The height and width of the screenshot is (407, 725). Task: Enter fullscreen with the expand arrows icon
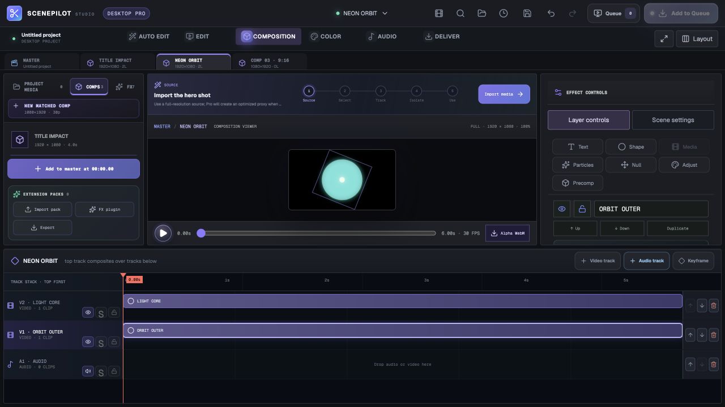(x=663, y=38)
